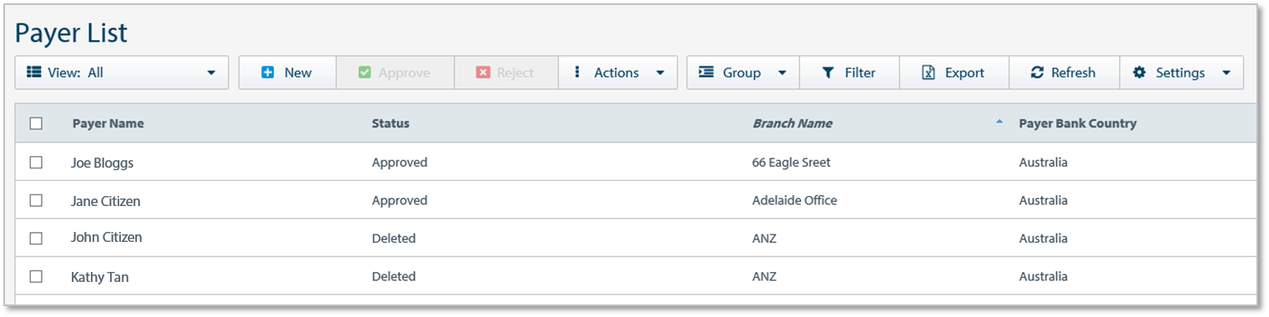This screenshot has height=317, width=1269.
Task: Click the Export spreadsheet icon
Action: [x=929, y=73]
